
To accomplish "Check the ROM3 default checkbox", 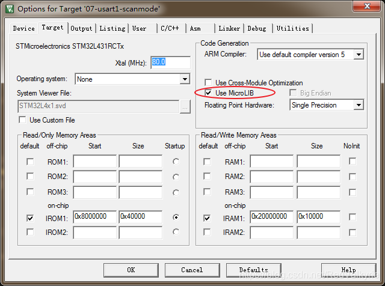I will tap(30, 192).
